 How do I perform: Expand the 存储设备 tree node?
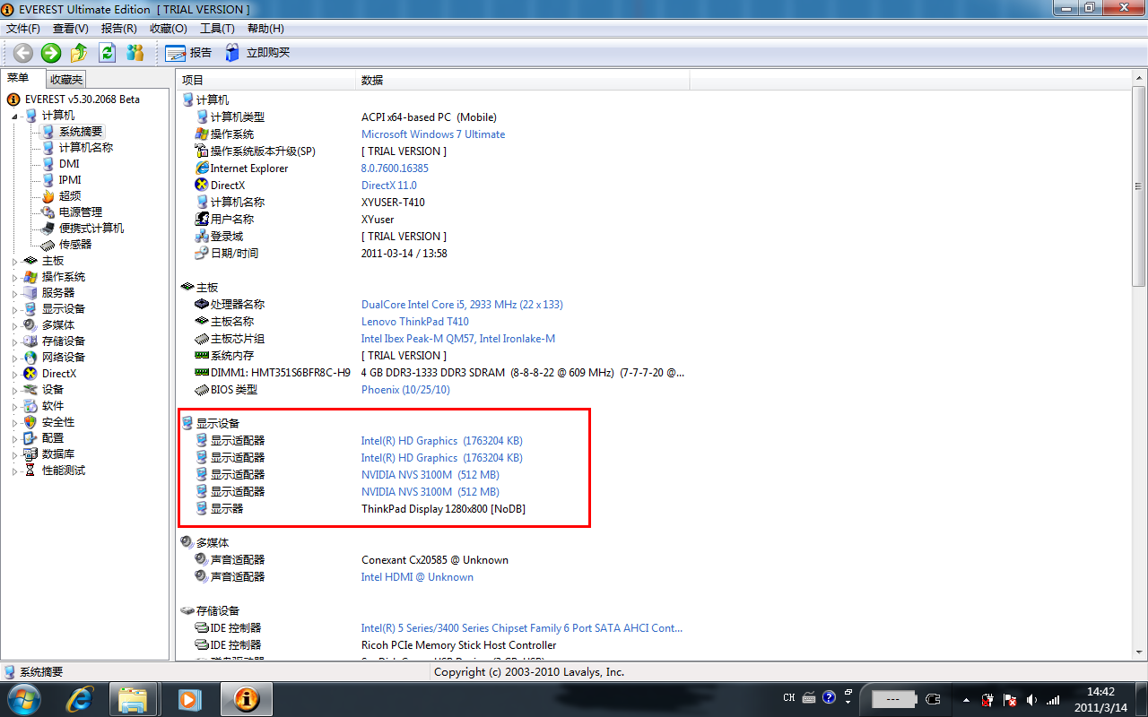(x=15, y=341)
